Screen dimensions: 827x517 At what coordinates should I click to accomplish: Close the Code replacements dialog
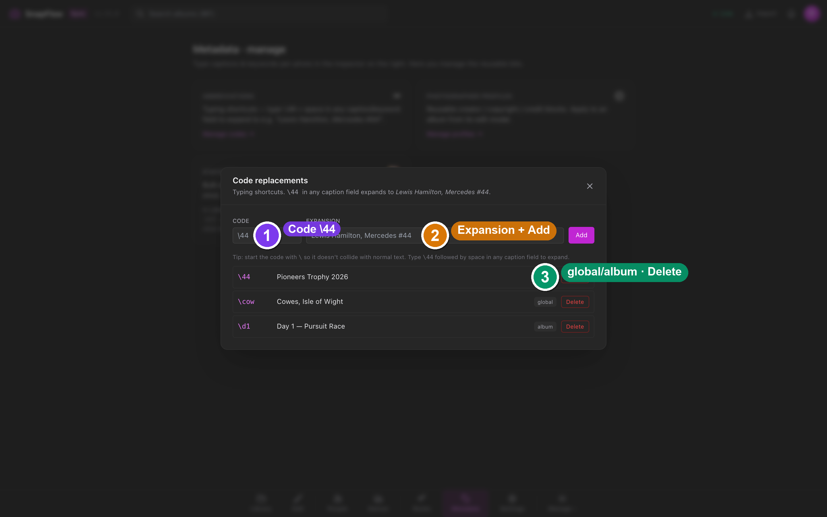click(590, 186)
